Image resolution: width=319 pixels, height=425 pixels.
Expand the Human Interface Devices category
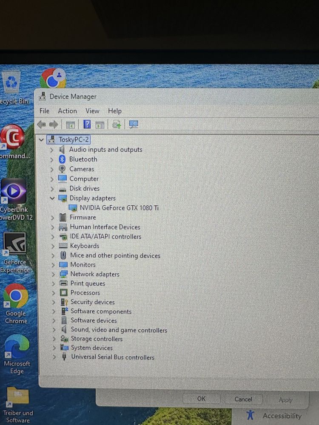[53, 227]
